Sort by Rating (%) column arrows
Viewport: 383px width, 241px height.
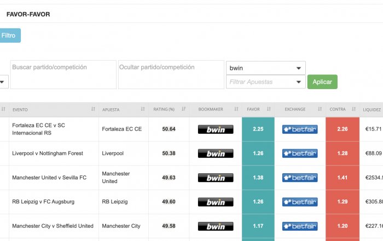[183, 109]
